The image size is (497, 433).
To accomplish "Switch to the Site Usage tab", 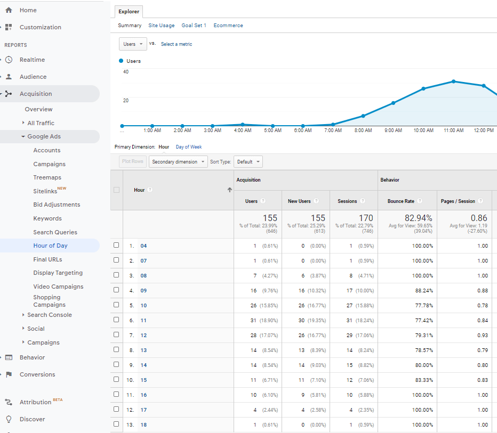I will pos(161,26).
